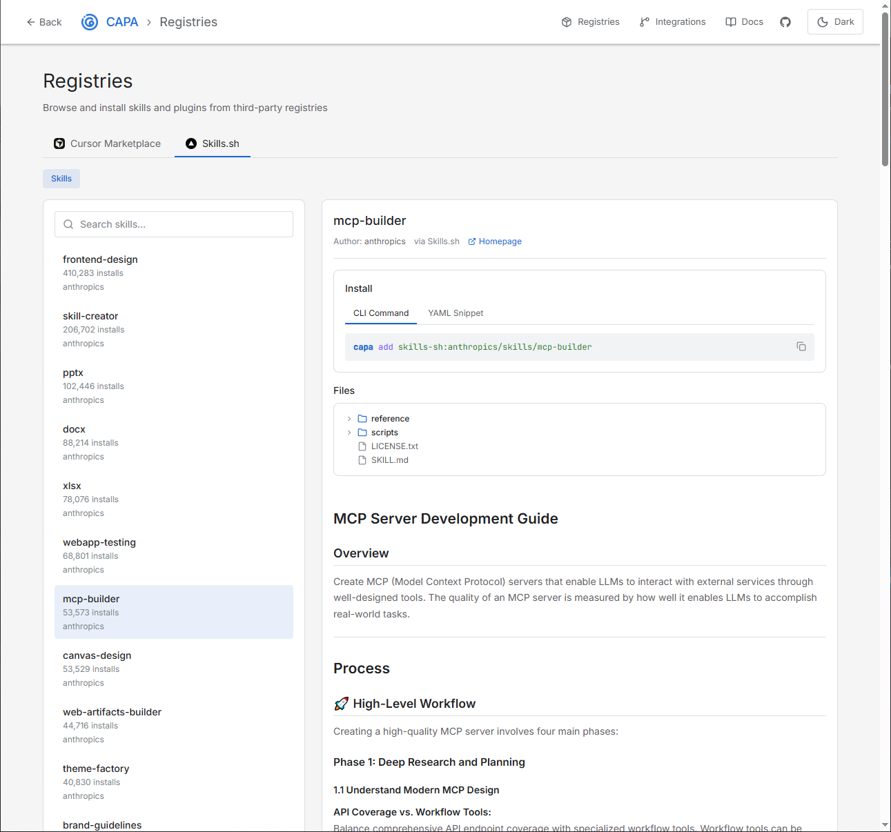This screenshot has width=891, height=832.
Task: Click the scripts folder icon
Action: [x=362, y=433]
